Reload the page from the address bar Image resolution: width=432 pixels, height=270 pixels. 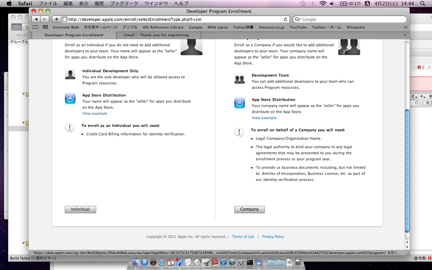pos(286,20)
